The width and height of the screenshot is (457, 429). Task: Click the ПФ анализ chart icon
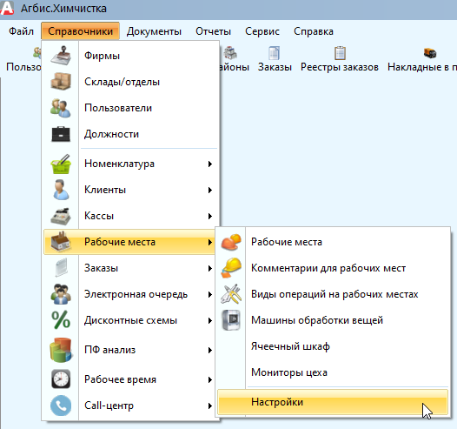click(61, 350)
